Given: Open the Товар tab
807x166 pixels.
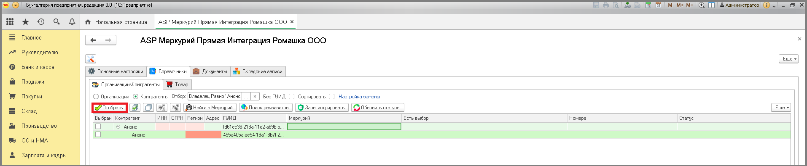Looking at the screenshot, I should click(178, 84).
